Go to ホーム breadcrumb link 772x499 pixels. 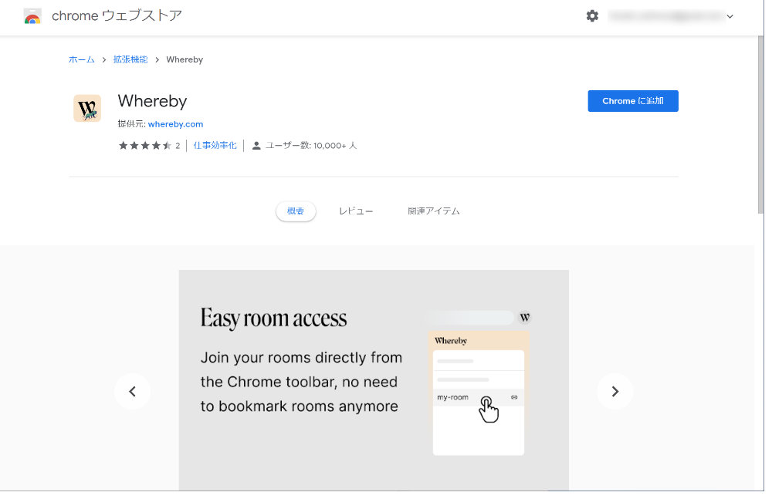(81, 59)
